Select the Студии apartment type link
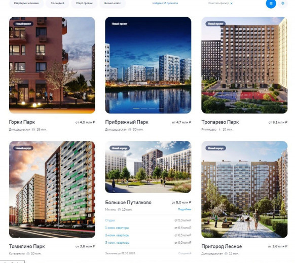Viewport: 295px width, 263px height. click(110, 220)
